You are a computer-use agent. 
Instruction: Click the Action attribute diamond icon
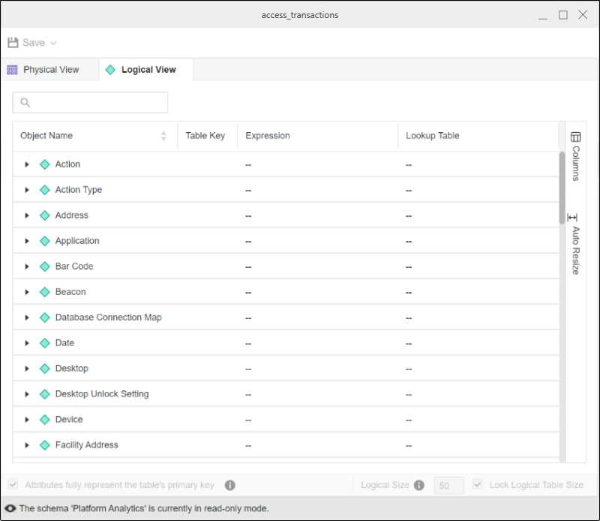(x=44, y=164)
